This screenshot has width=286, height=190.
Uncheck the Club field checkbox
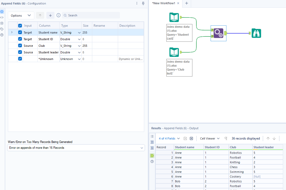[20, 46]
